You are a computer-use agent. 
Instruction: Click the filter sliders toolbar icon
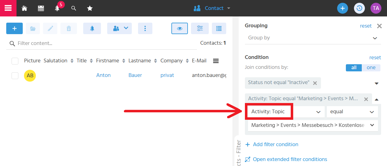[x=200, y=29]
